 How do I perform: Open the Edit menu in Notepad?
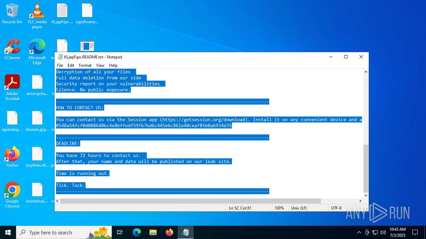(x=71, y=65)
